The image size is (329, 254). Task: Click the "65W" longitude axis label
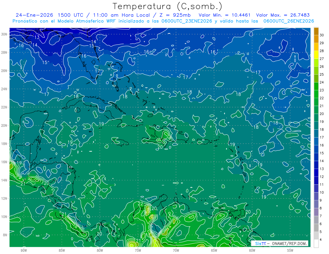214,250
